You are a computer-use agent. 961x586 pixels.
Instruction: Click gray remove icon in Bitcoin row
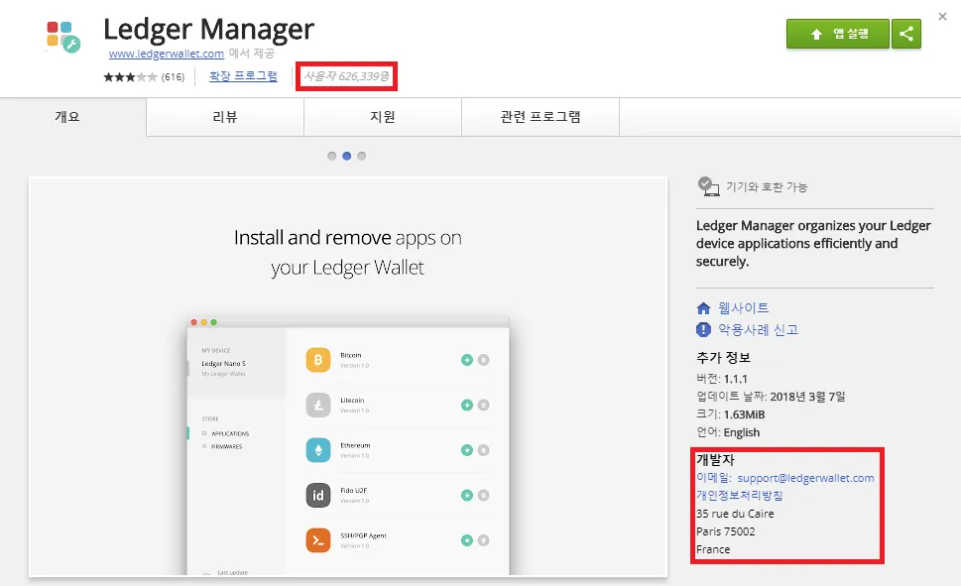tap(484, 360)
